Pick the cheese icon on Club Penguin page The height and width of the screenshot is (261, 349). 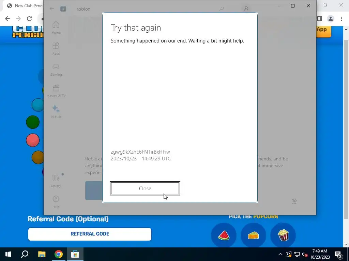(x=253, y=235)
